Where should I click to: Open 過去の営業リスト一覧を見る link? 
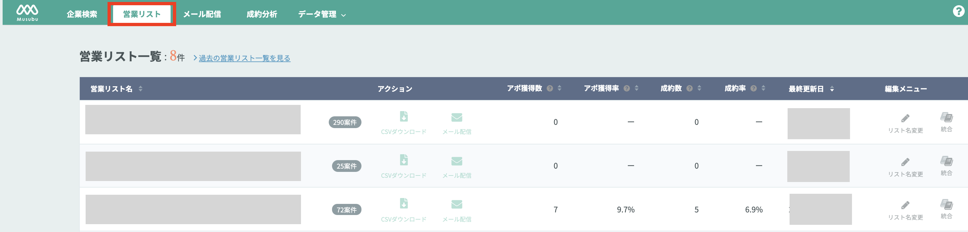pos(244,58)
